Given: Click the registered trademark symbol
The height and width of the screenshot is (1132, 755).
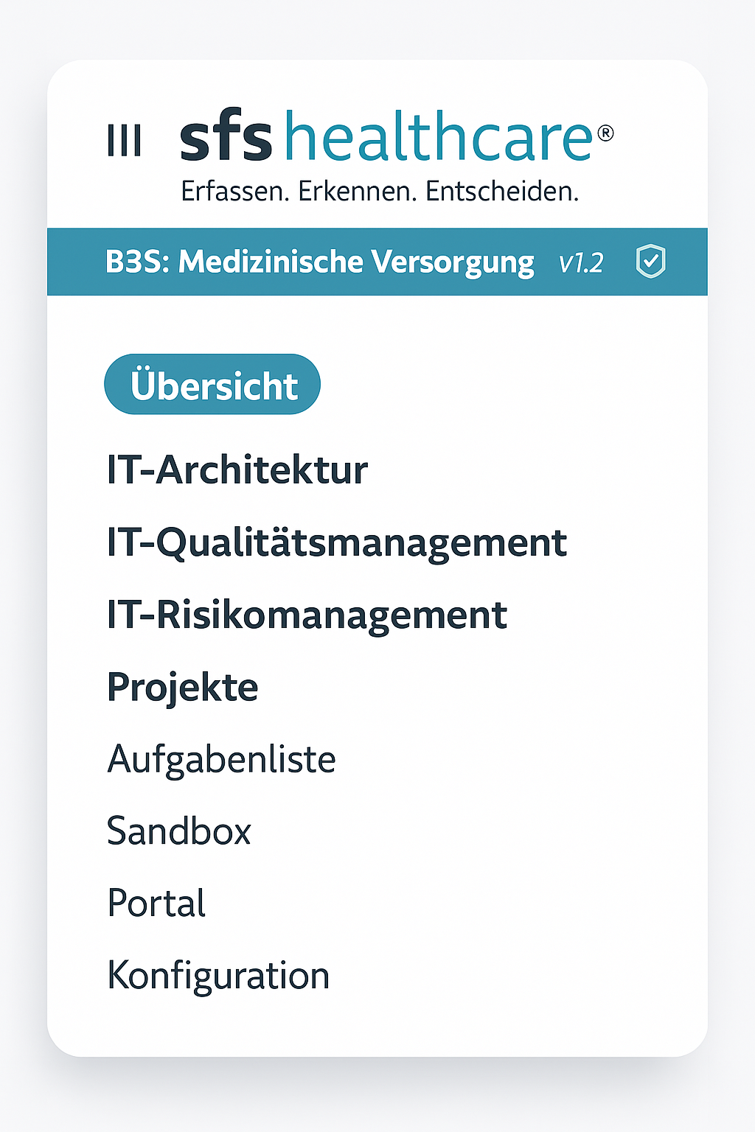Looking at the screenshot, I should pyautogui.click(x=605, y=133).
